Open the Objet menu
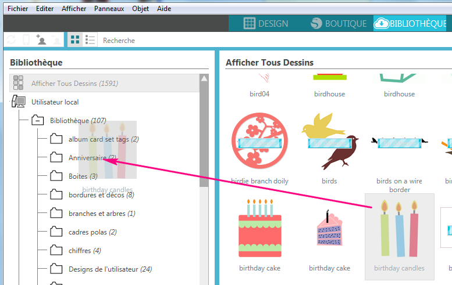Viewport: 452px width, 285px height. pos(140,9)
